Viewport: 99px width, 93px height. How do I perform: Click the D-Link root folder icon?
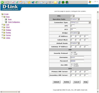(3, 14)
